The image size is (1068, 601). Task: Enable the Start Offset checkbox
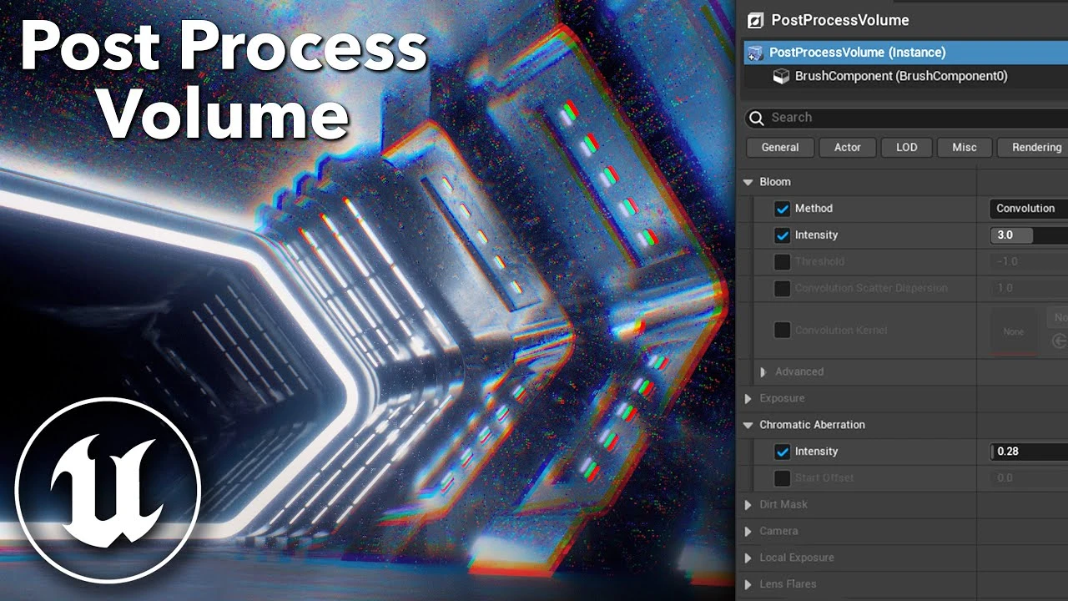pyautogui.click(x=782, y=478)
